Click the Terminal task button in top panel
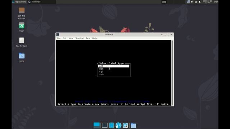Screen dimensions: 230x129 [42, 2]
